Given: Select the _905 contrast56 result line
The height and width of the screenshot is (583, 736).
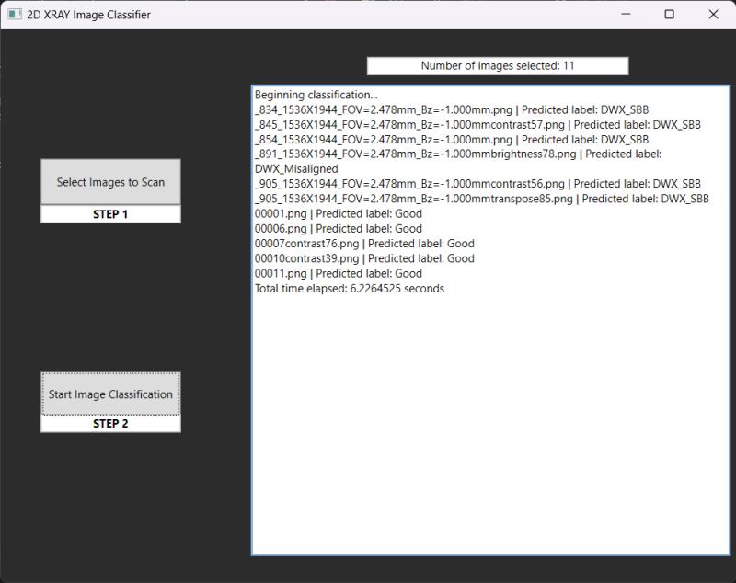Looking at the screenshot, I should [477, 184].
